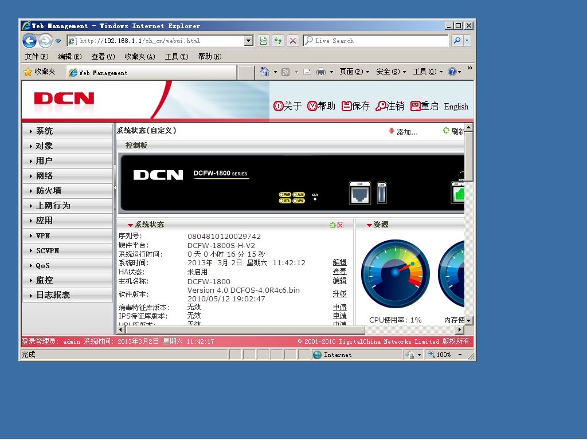587x440 pixels.
Task: Click the Live Search box
Action: 375,41
